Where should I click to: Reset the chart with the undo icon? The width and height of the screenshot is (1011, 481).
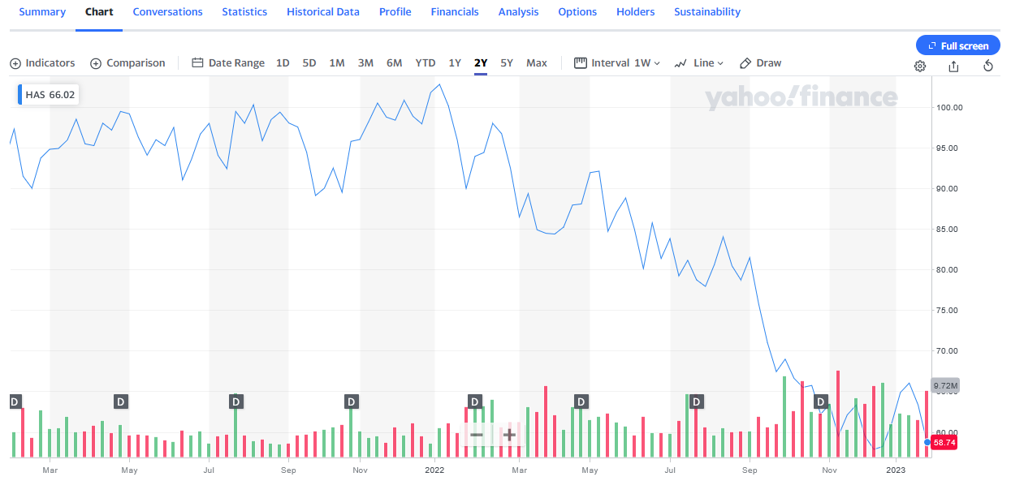point(988,66)
